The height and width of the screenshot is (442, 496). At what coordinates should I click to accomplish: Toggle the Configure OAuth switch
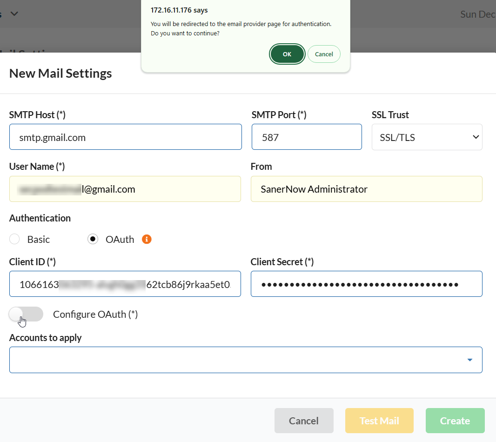coord(26,314)
